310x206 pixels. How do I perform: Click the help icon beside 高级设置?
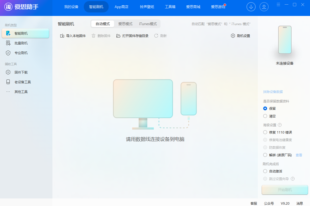pyautogui.click(x=279, y=125)
